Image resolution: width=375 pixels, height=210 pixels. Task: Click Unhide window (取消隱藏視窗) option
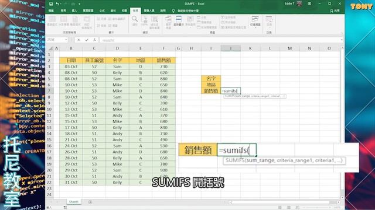tap(207, 27)
